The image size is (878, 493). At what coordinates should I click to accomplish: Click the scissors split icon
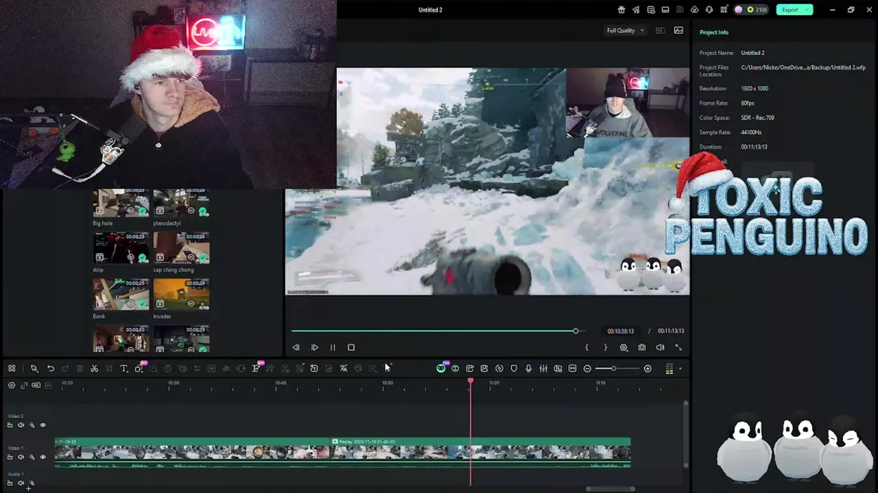coord(94,368)
